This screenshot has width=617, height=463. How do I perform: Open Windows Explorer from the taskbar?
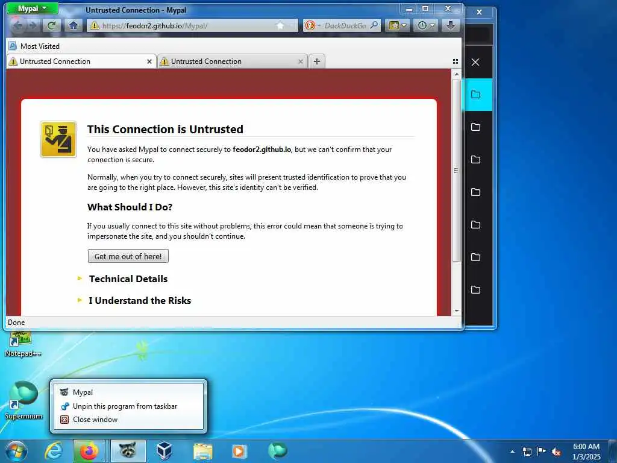click(x=202, y=451)
